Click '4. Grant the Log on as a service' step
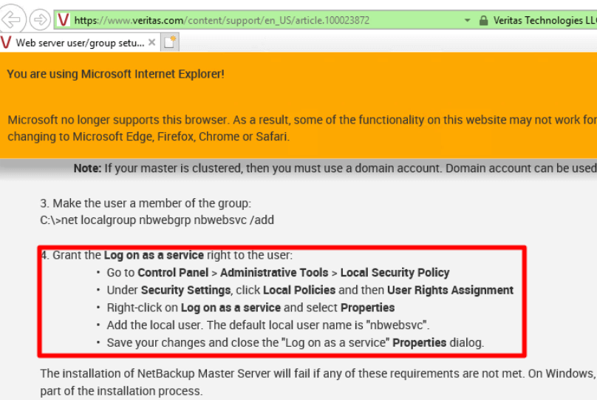This screenshot has width=597, height=400. pos(167,255)
